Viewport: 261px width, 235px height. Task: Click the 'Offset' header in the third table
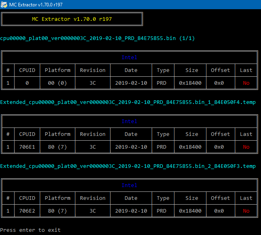click(220, 198)
